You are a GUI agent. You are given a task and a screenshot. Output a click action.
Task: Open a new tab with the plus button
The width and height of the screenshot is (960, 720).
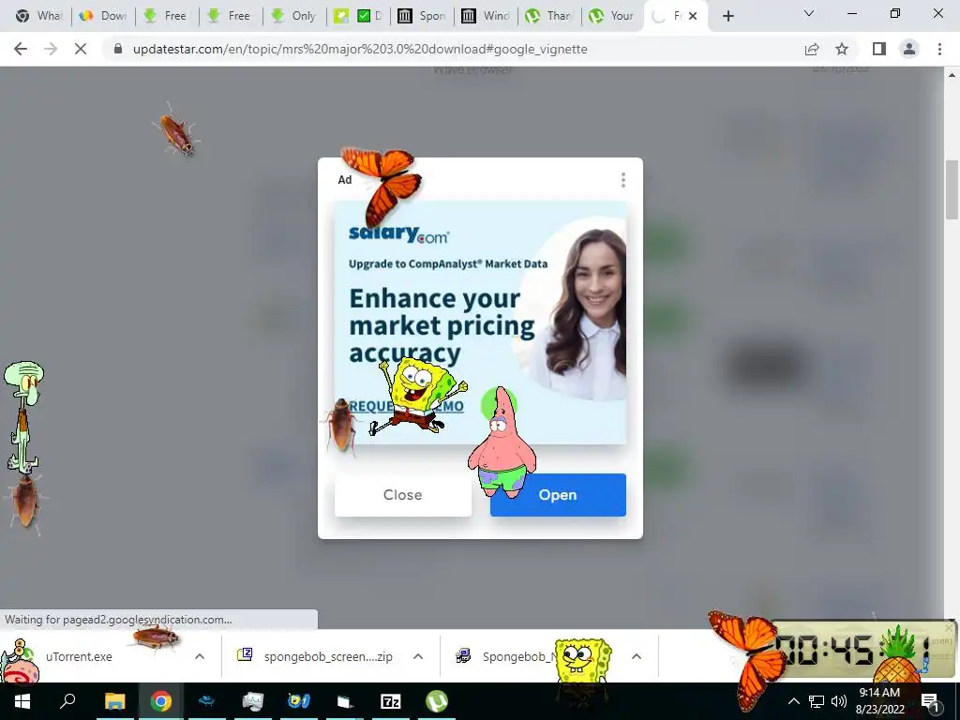click(x=727, y=16)
